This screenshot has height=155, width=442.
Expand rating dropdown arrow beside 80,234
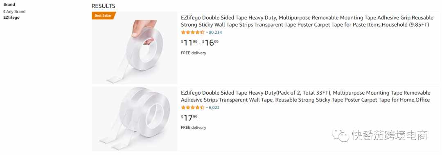pyautogui.click(x=207, y=32)
